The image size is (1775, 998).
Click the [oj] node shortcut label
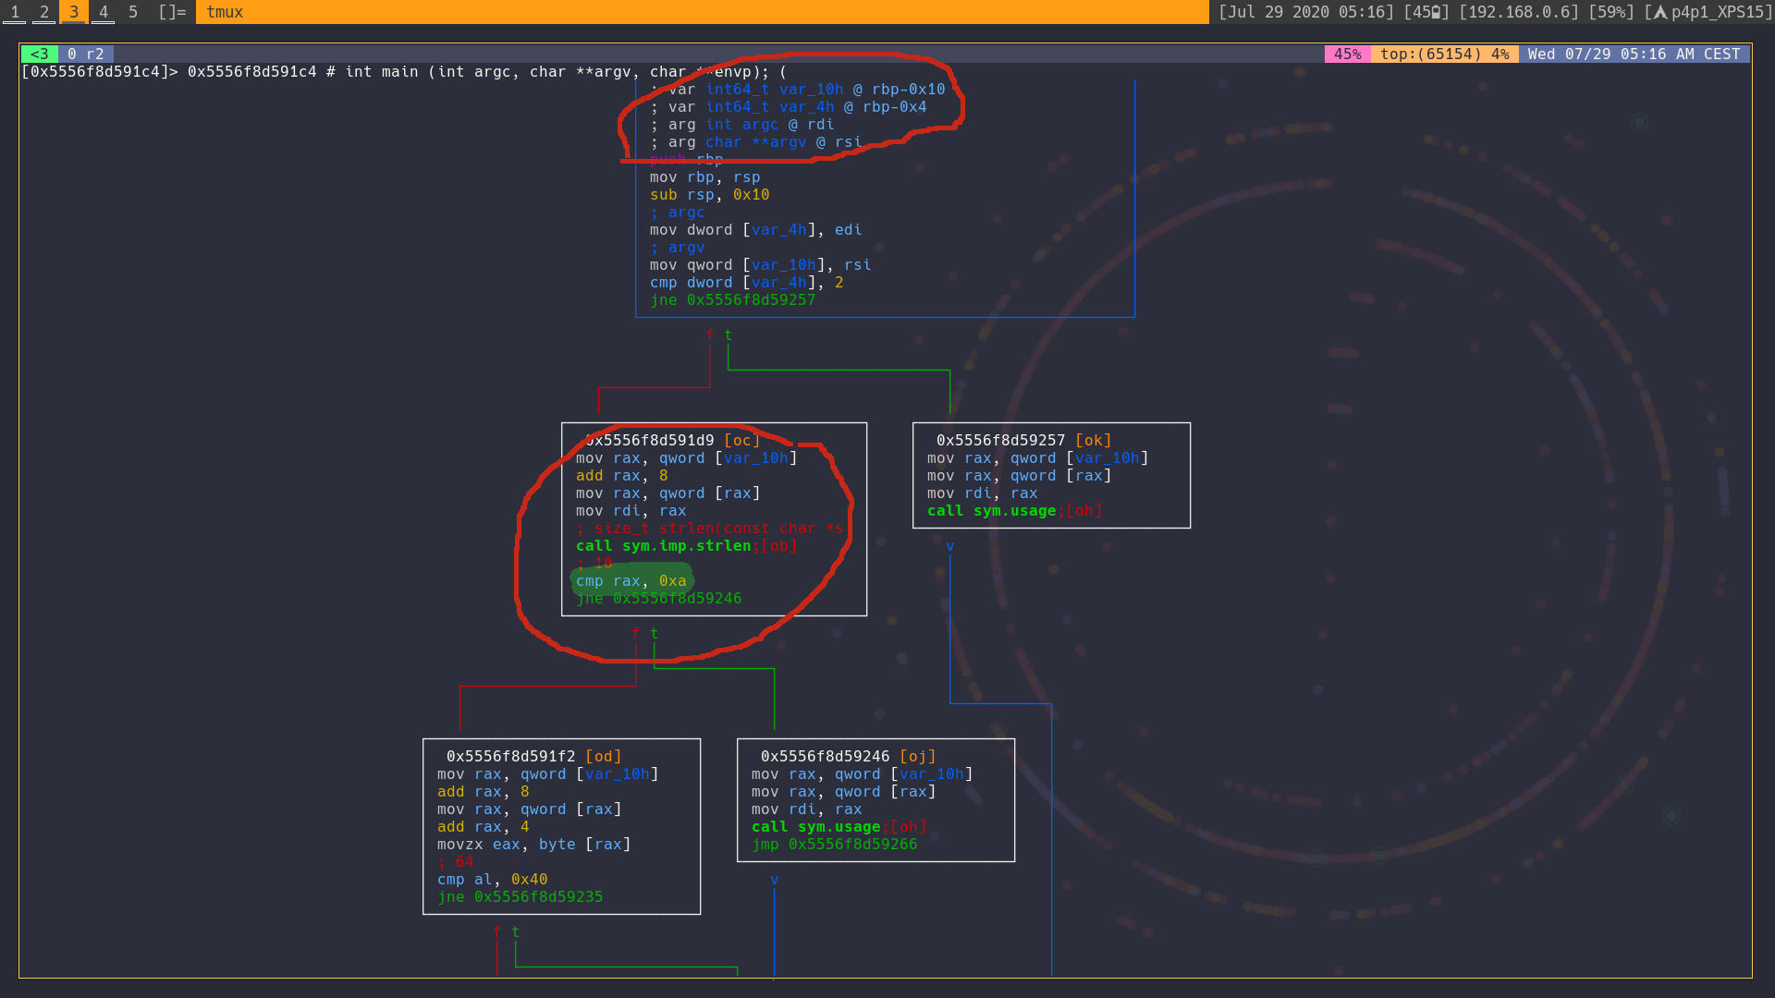click(917, 757)
